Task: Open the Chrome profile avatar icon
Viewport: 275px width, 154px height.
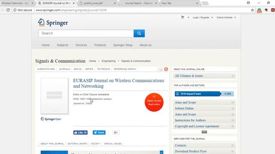Action: [x=248, y=3]
